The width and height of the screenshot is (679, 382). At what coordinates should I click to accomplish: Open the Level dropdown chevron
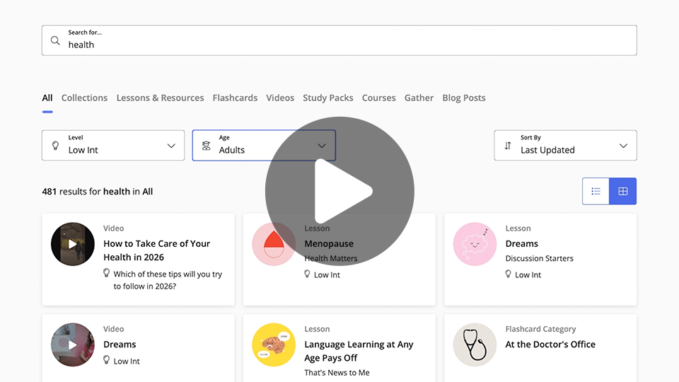171,146
